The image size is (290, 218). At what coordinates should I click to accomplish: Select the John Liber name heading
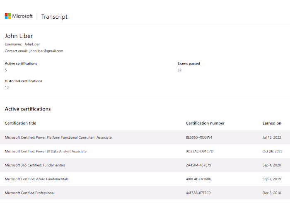(x=19, y=36)
